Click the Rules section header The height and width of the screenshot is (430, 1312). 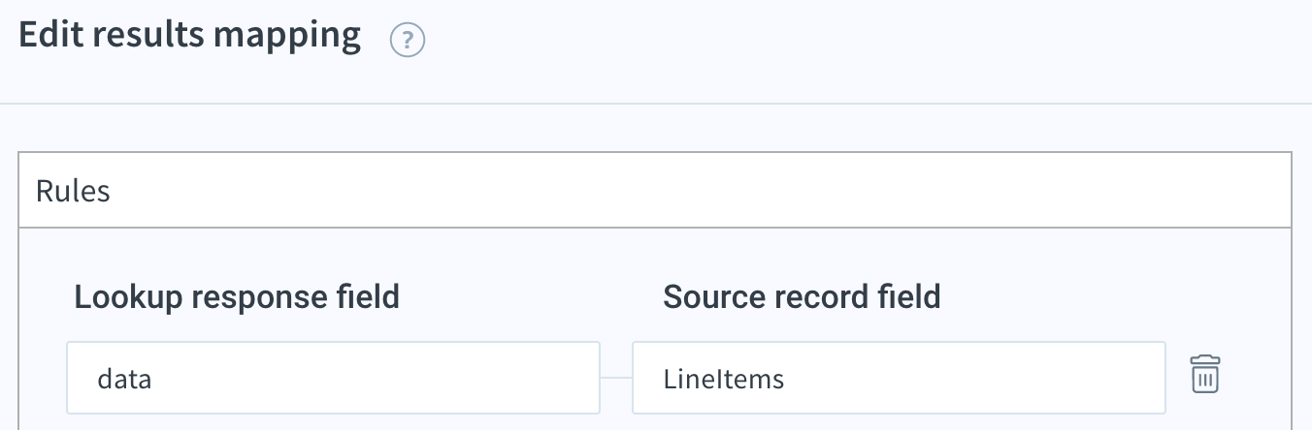655,191
